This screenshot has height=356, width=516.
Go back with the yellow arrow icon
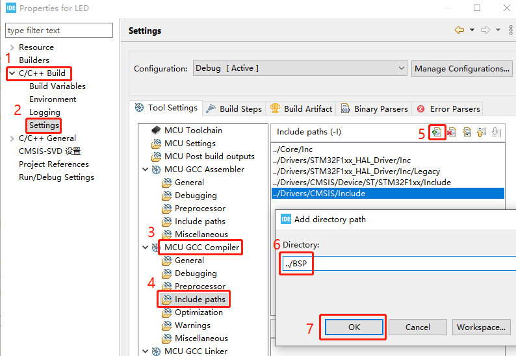459,30
